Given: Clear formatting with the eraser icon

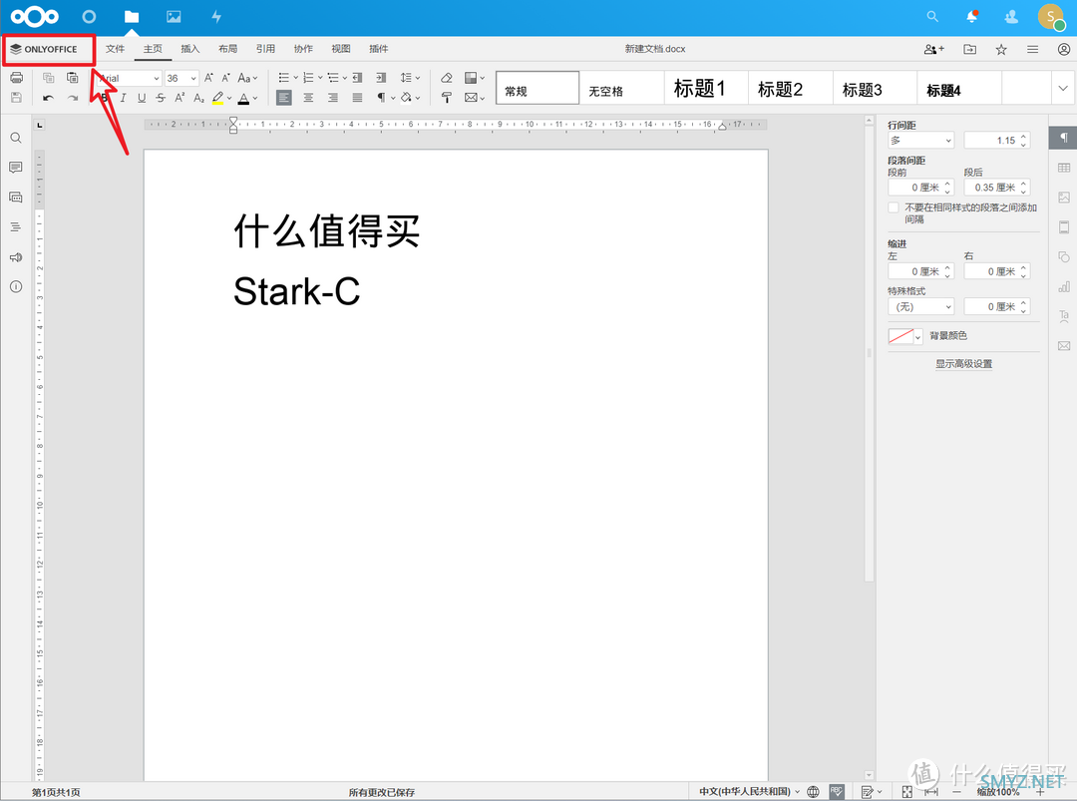Looking at the screenshot, I should [x=447, y=78].
